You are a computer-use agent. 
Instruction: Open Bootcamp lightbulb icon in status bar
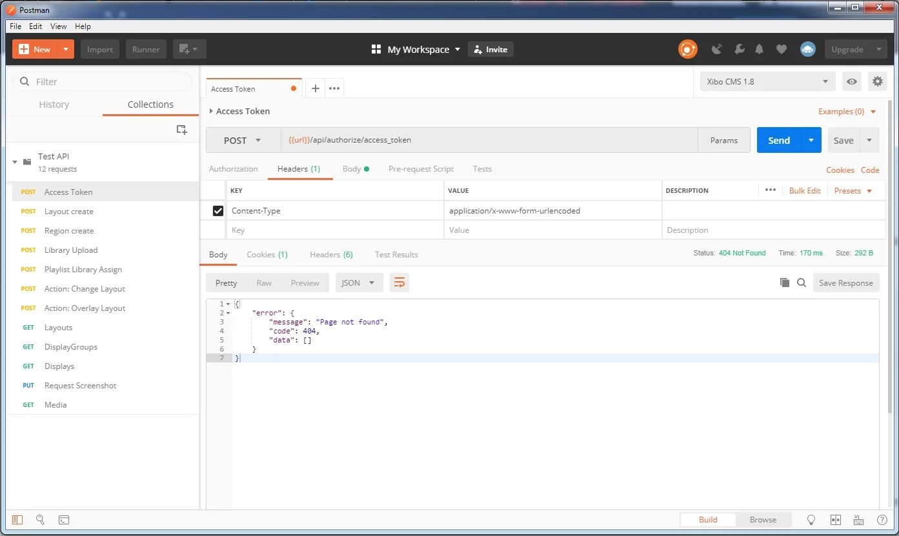[x=812, y=519]
